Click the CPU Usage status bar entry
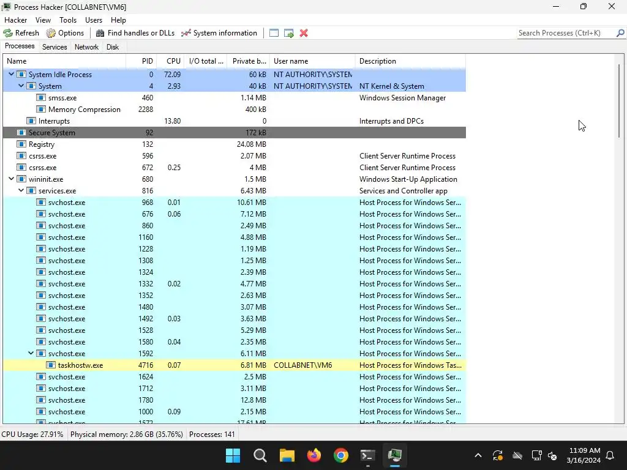627x470 pixels. (x=32, y=434)
